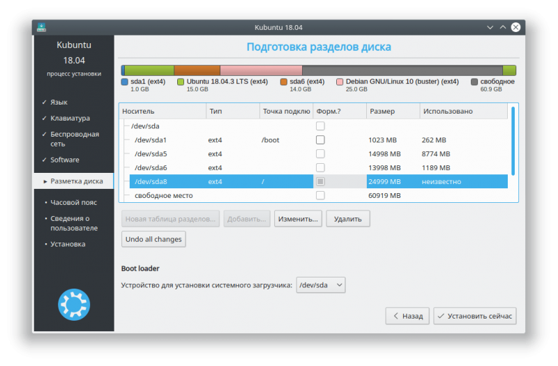Select Сведения о пользователе step
Viewport: 558px width, 366px height.
pyautogui.click(x=74, y=223)
